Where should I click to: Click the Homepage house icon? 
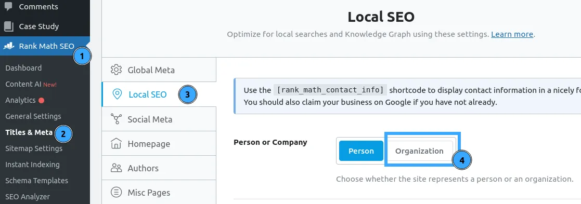(117, 143)
